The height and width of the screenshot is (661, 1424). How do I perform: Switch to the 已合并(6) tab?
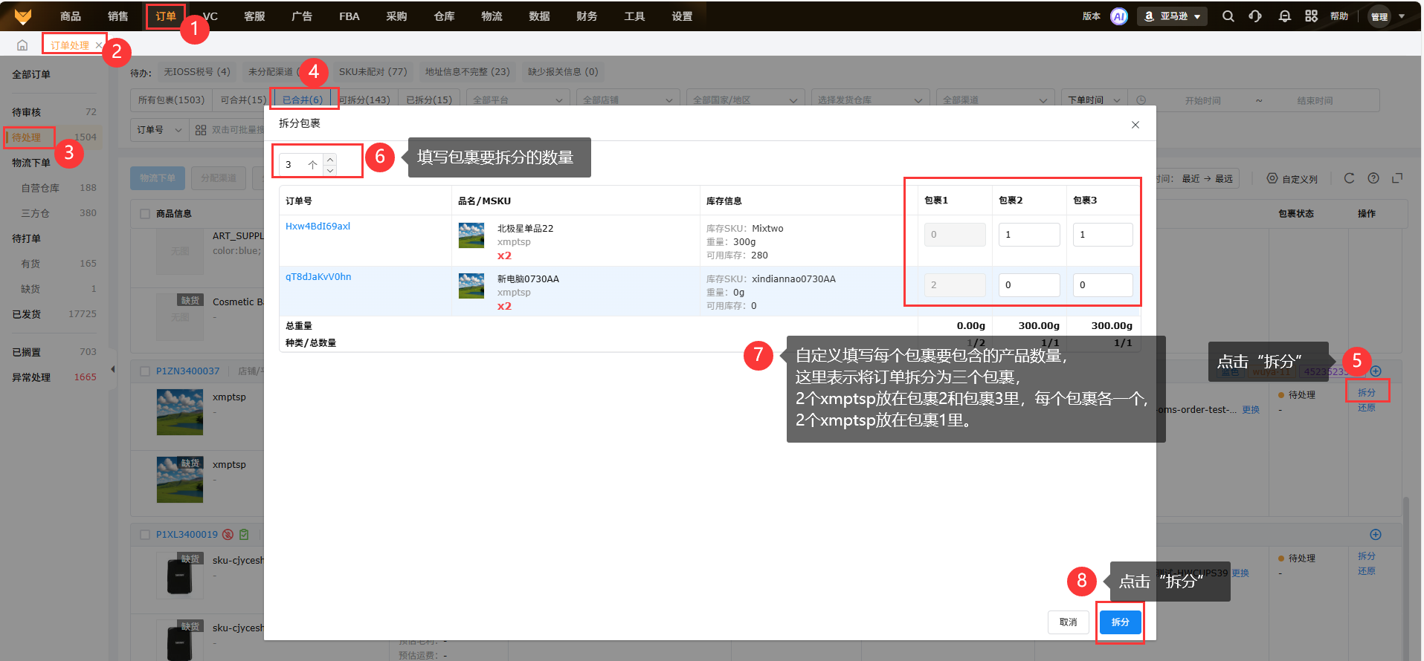tap(303, 100)
